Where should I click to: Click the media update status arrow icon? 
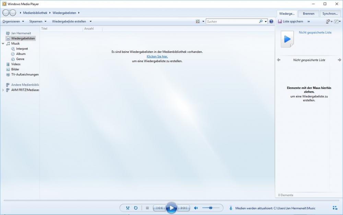tap(231, 208)
